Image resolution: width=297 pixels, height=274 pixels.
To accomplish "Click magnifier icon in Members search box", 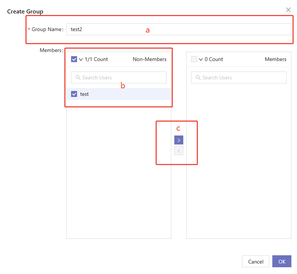I will point(198,77).
